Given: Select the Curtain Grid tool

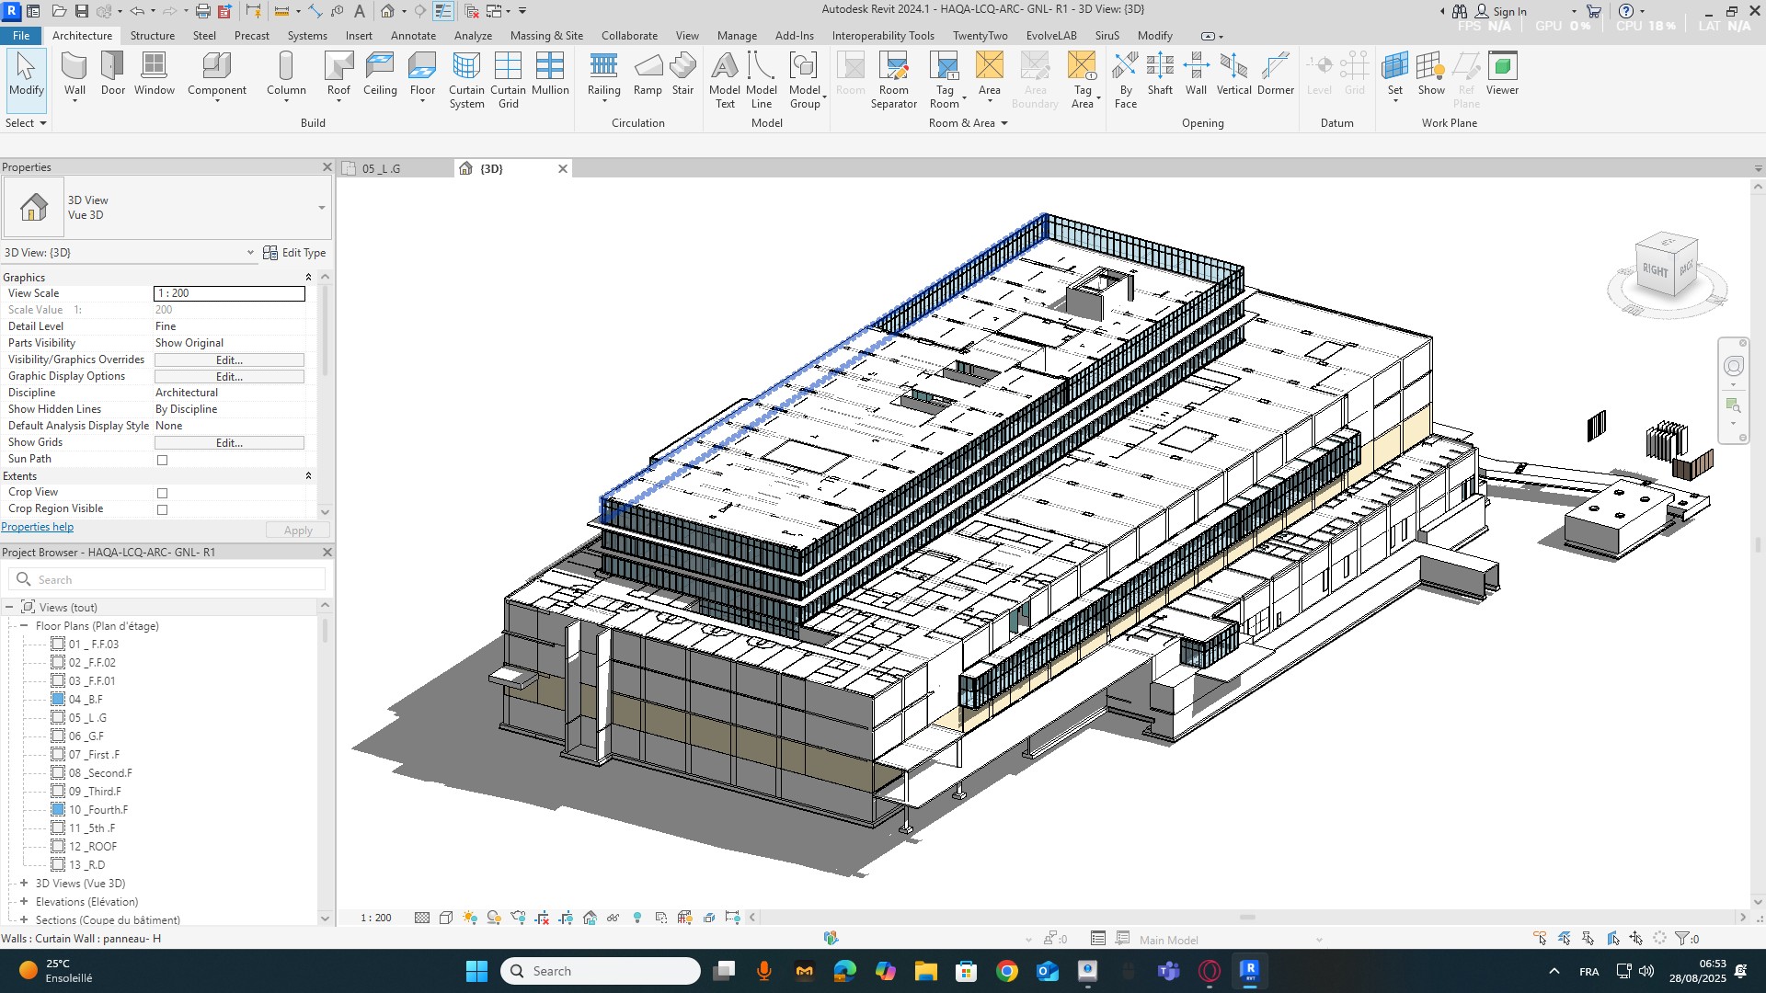Looking at the screenshot, I should pyautogui.click(x=508, y=80).
